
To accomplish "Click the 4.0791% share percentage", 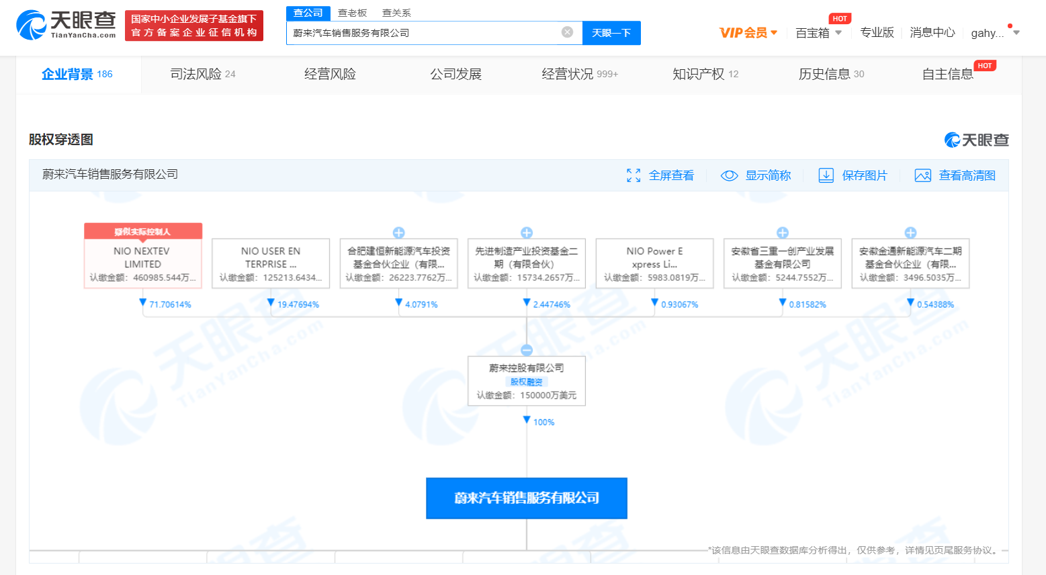I will pos(421,304).
